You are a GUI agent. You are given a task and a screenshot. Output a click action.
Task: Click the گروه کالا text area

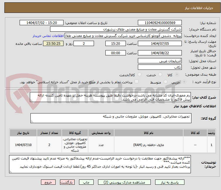coord(111,118)
